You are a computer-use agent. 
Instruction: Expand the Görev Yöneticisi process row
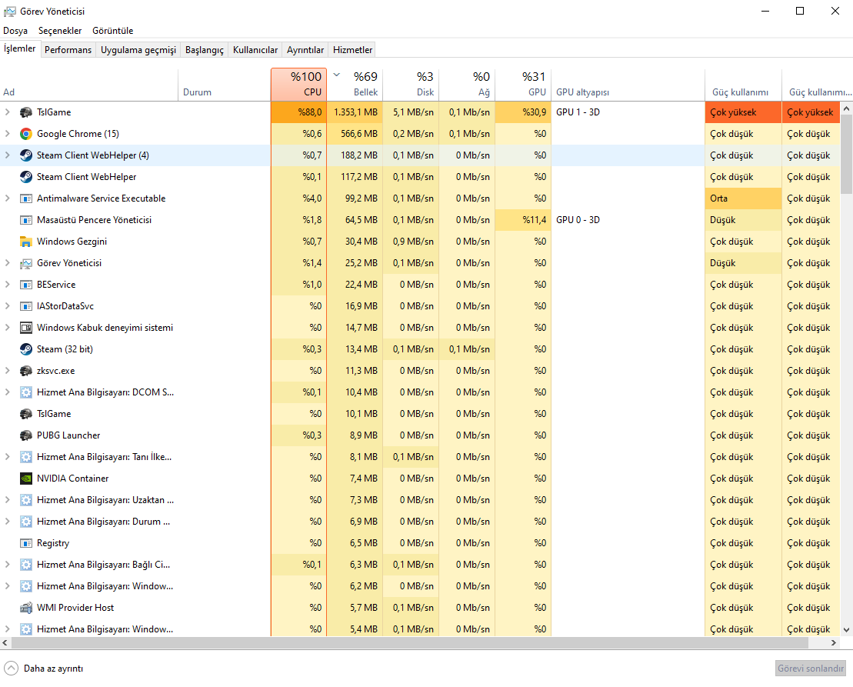coord(8,263)
